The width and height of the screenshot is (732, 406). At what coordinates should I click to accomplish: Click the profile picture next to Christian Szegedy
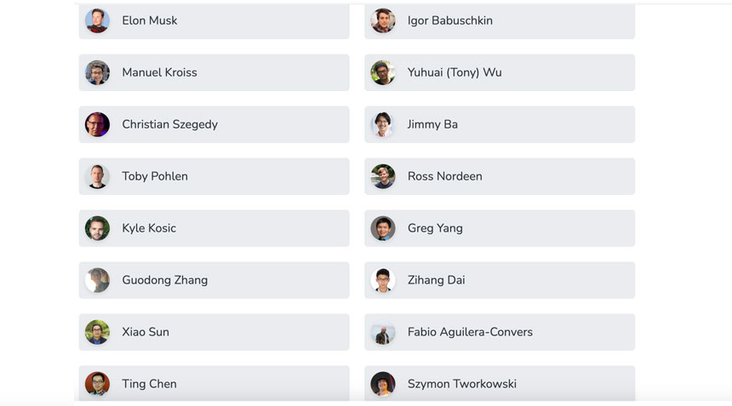pyautogui.click(x=97, y=124)
